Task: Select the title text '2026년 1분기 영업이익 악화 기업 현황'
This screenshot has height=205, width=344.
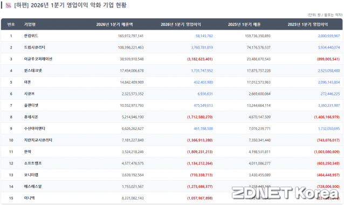Action: point(79,5)
